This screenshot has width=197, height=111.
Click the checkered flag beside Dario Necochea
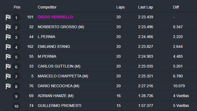(8, 86)
